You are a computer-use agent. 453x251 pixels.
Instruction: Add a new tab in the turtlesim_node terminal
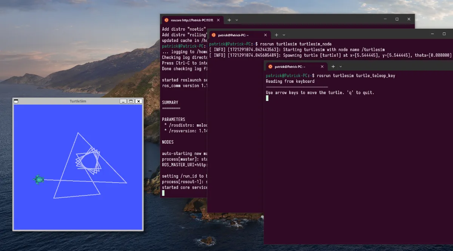click(x=276, y=35)
